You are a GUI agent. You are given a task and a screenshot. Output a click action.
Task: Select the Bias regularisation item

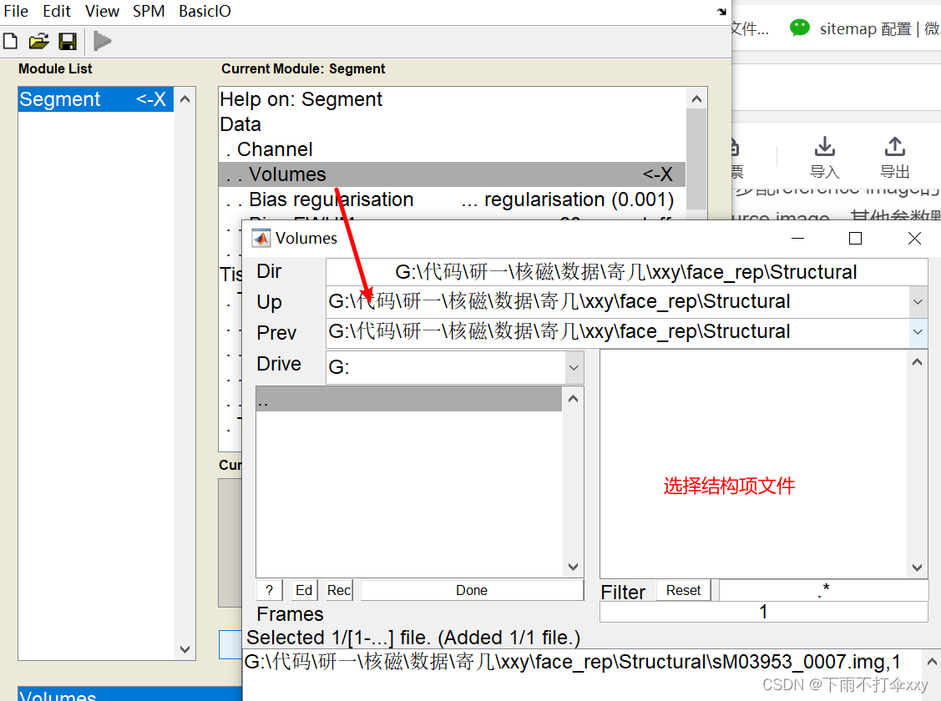[x=452, y=199]
